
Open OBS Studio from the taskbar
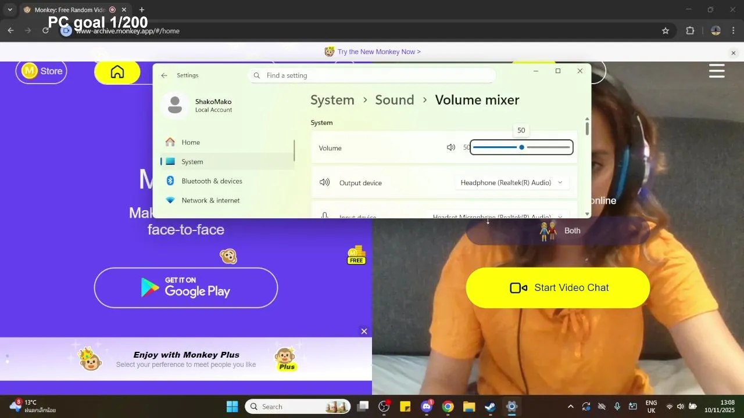point(384,406)
